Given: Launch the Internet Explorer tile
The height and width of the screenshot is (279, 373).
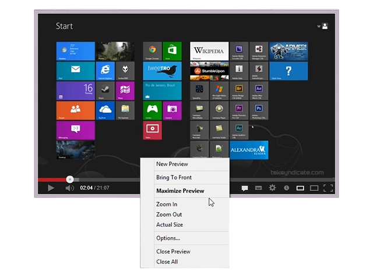Looking at the screenshot, I should [105, 71].
